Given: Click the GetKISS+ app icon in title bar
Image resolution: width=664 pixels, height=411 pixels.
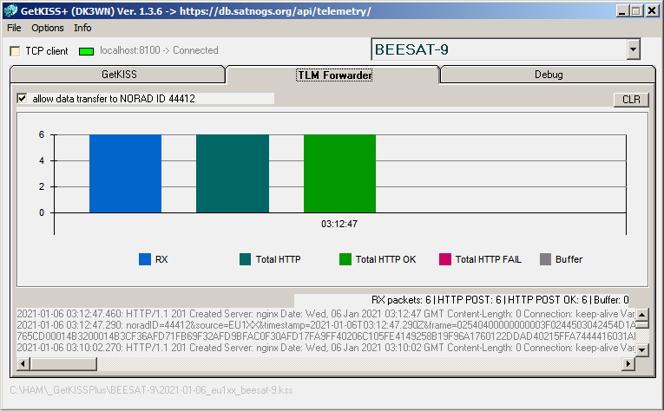Looking at the screenshot, I should 11,10.
